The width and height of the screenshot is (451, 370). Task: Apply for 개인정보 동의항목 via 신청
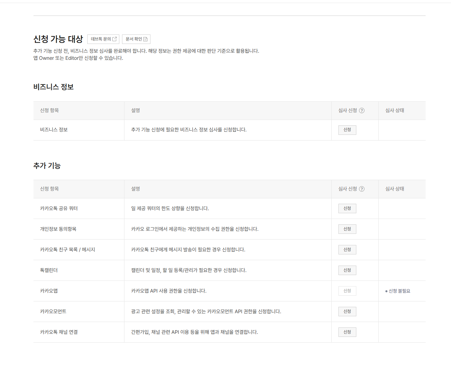coord(347,229)
